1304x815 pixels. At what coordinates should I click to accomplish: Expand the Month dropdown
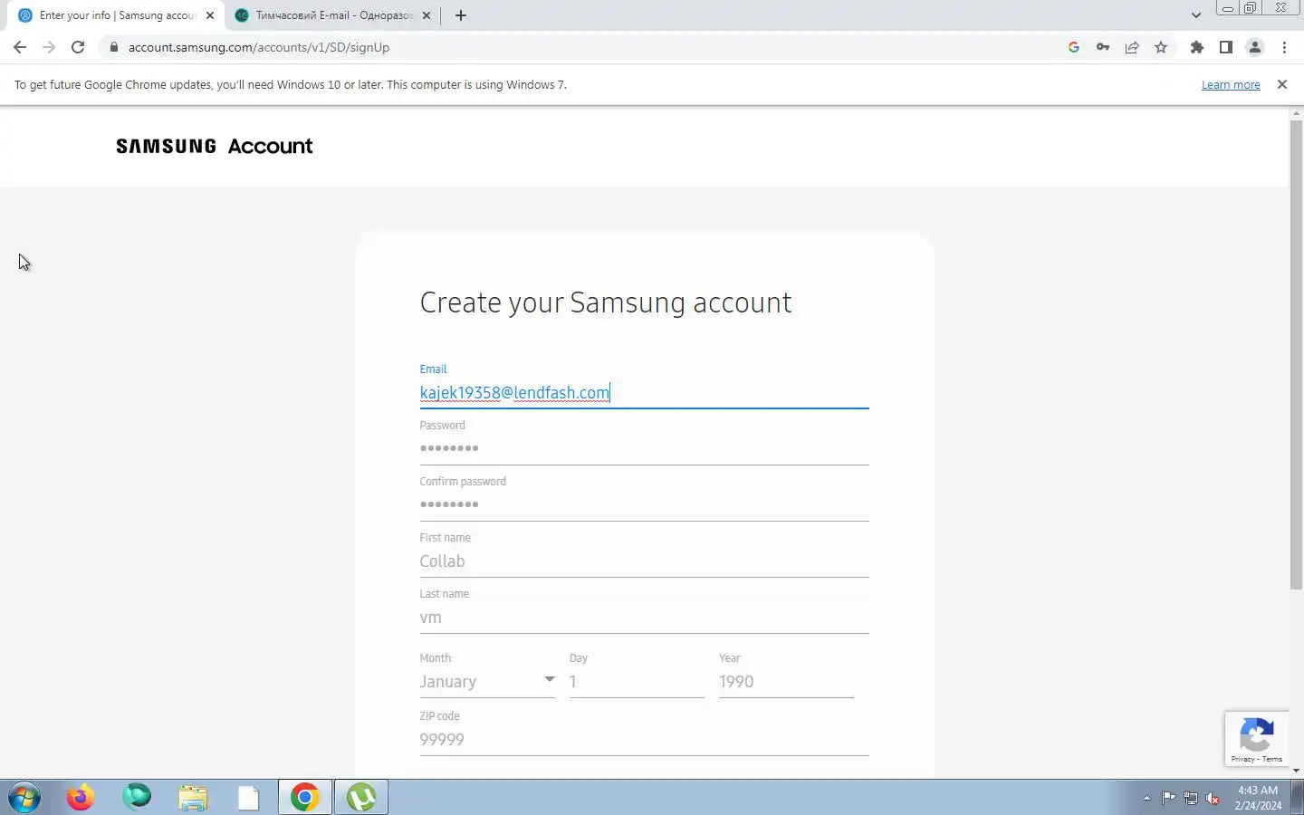[487, 681]
